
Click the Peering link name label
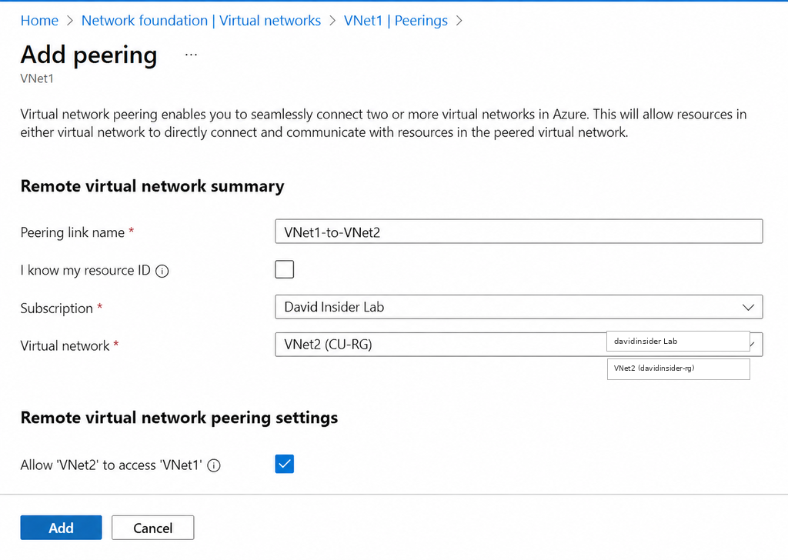click(72, 232)
